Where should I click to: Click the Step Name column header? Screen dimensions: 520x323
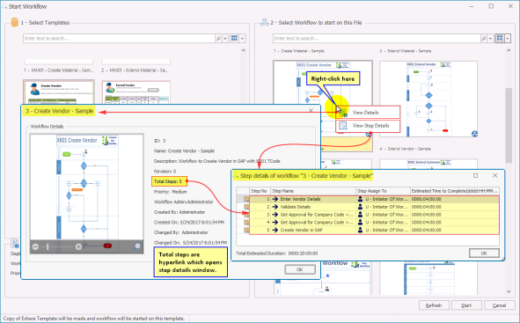(x=313, y=191)
